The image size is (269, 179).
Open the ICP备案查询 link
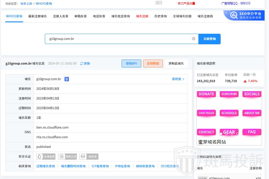click(100, 166)
